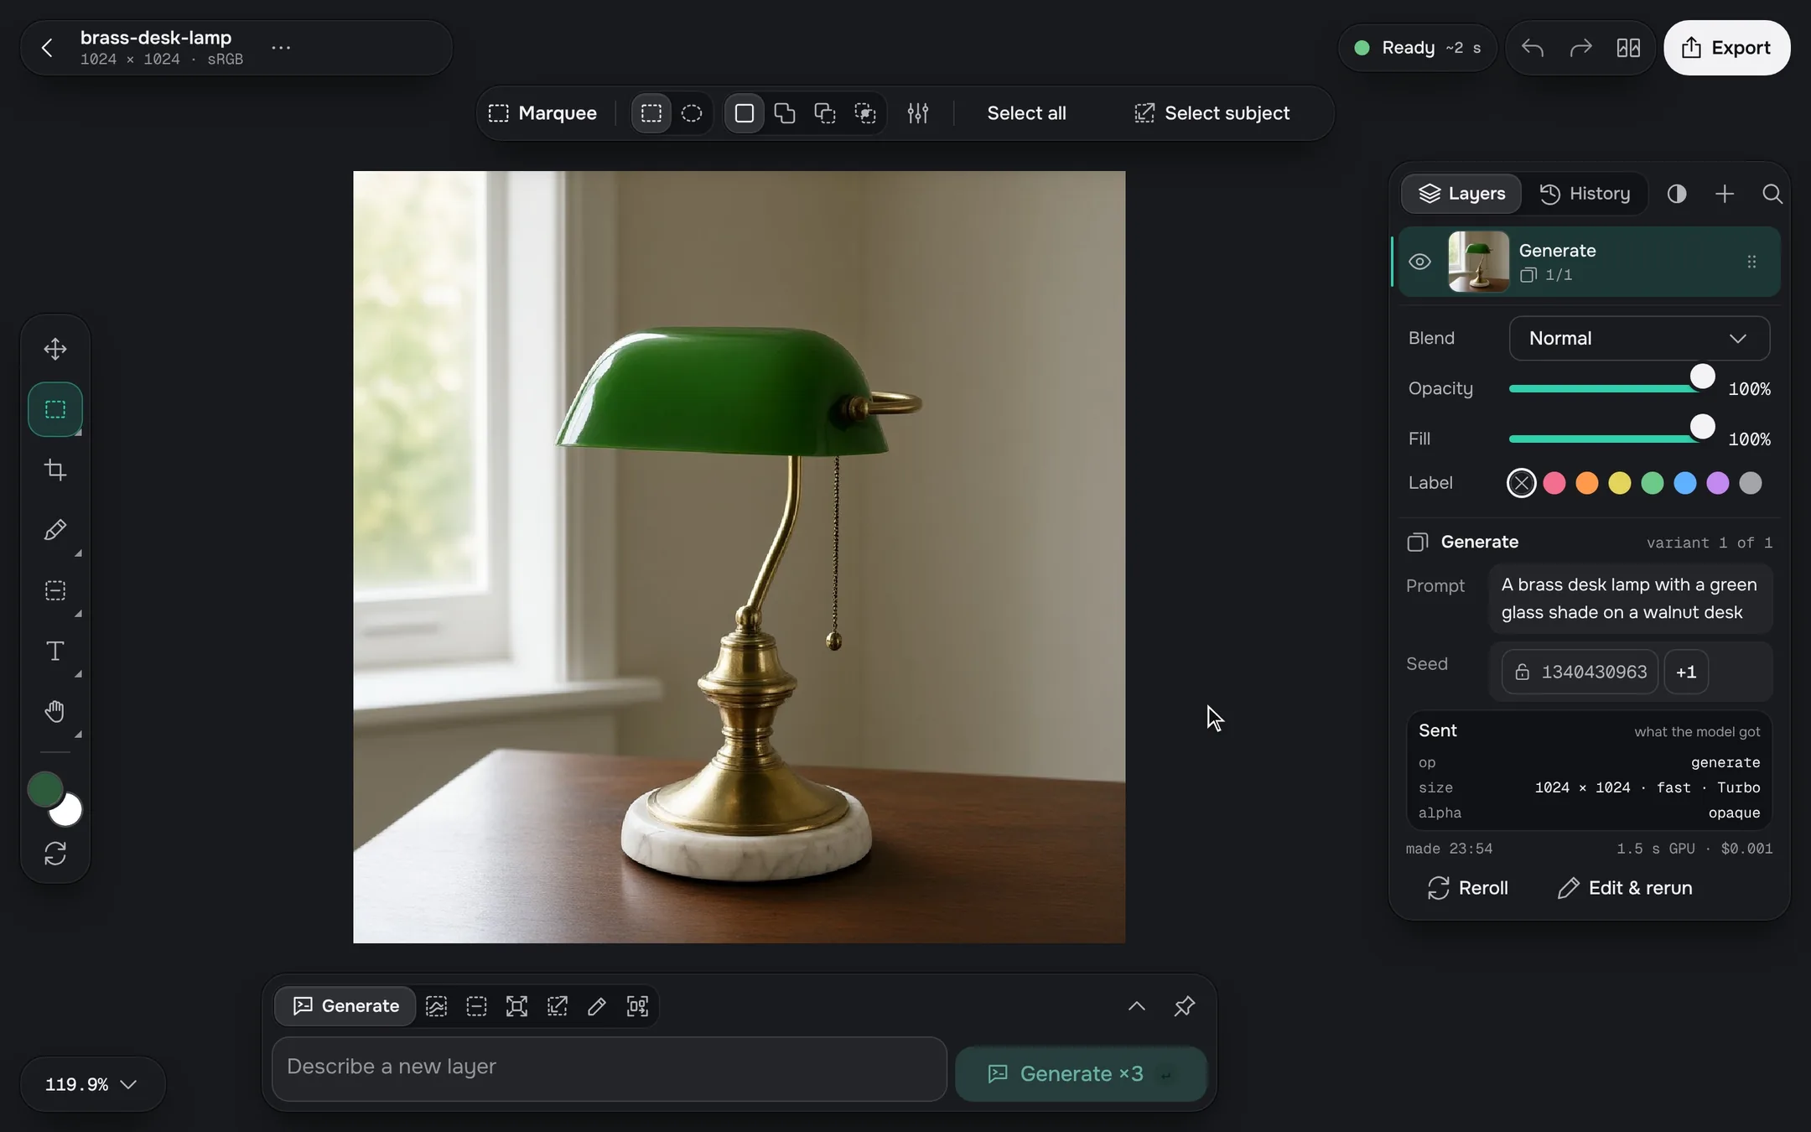Choose add to selection mode
Screen dimensions: 1811x1132
pos(785,113)
